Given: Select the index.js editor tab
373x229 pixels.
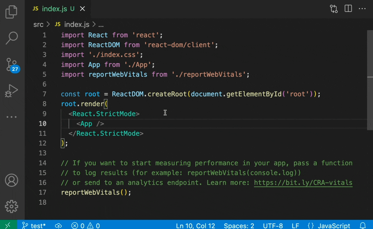Looking at the screenshot, I should 54,9.
